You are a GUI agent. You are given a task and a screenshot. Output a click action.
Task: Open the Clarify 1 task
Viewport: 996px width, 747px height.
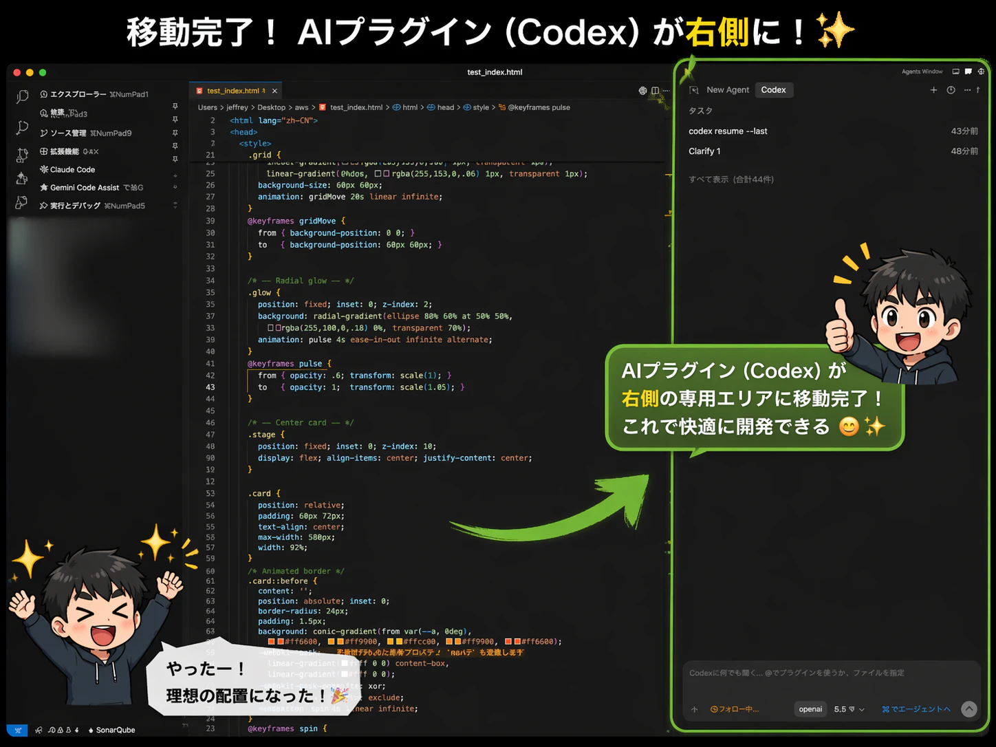(833, 151)
